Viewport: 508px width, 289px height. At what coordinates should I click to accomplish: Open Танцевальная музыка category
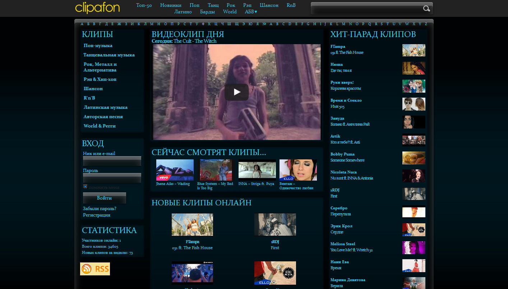[109, 55]
